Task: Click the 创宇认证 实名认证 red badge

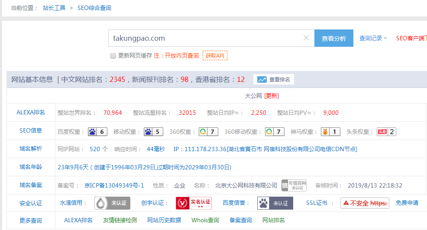Action: tap(194, 203)
